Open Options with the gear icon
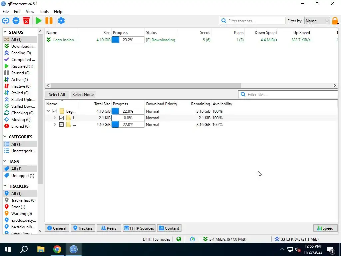 click(x=61, y=21)
